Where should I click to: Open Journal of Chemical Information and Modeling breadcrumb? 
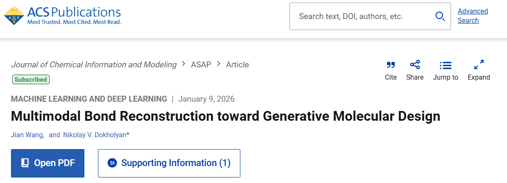(94, 64)
